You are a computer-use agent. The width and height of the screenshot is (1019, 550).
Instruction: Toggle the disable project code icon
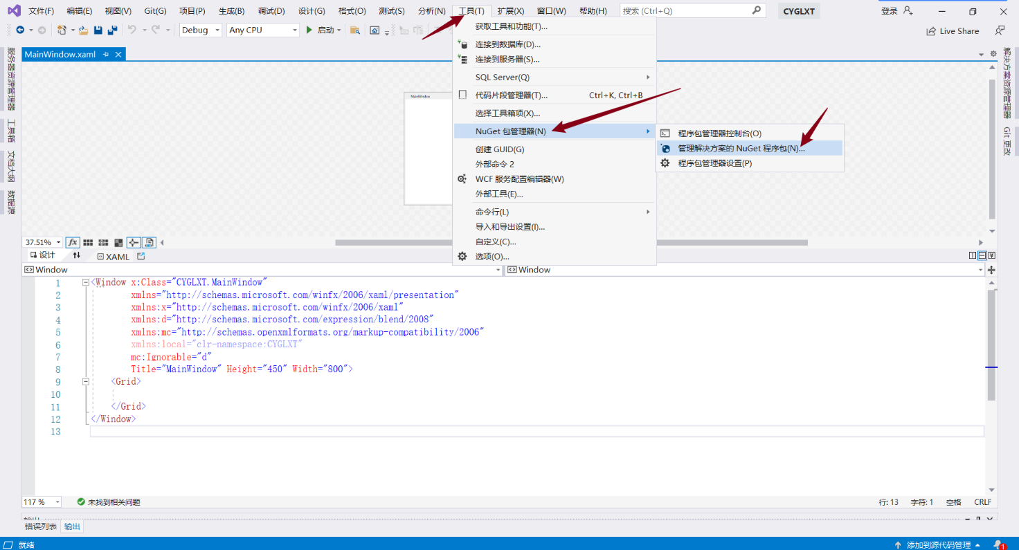tap(150, 242)
